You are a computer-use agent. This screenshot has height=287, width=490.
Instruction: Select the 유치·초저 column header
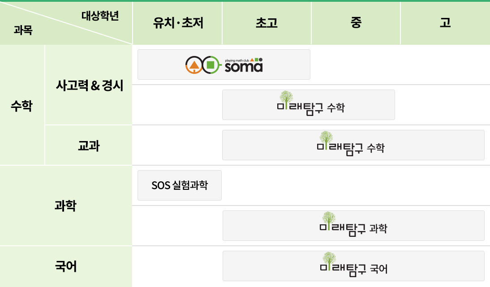[178, 23]
